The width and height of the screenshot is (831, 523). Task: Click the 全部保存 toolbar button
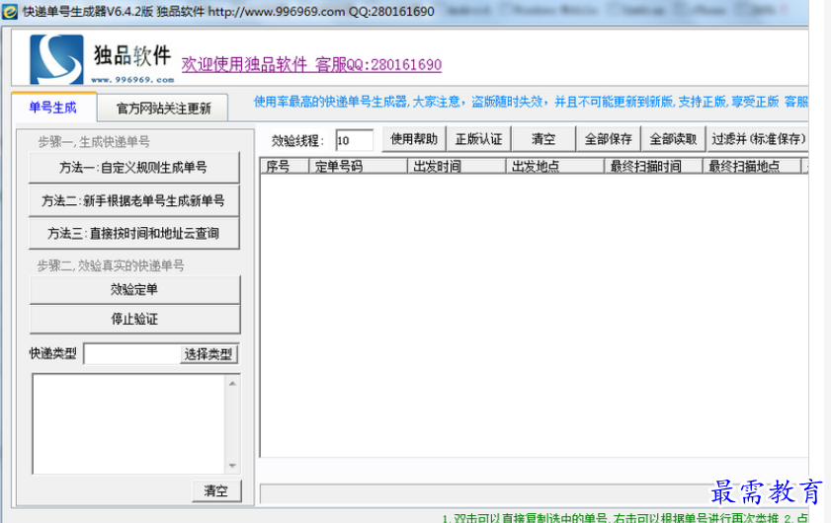tap(609, 139)
